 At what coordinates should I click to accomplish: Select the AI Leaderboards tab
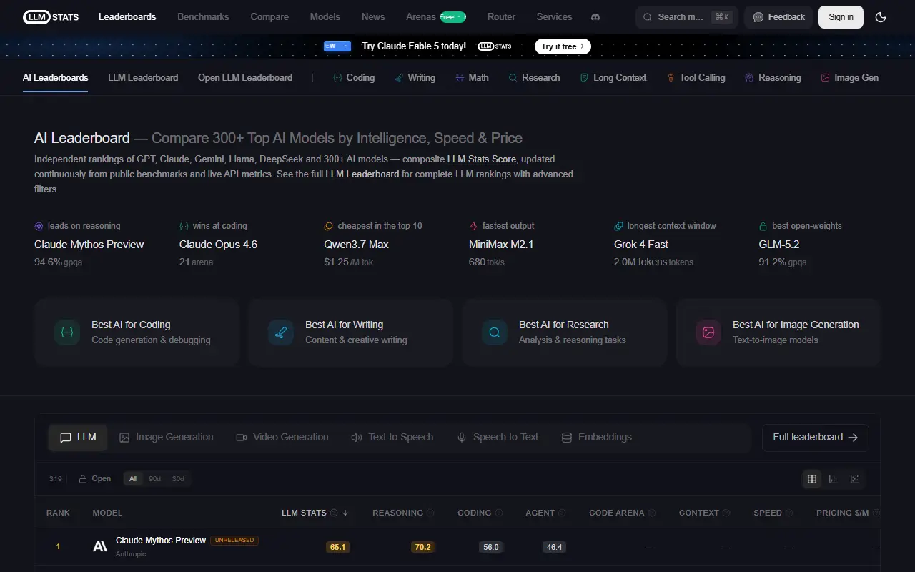(x=56, y=77)
